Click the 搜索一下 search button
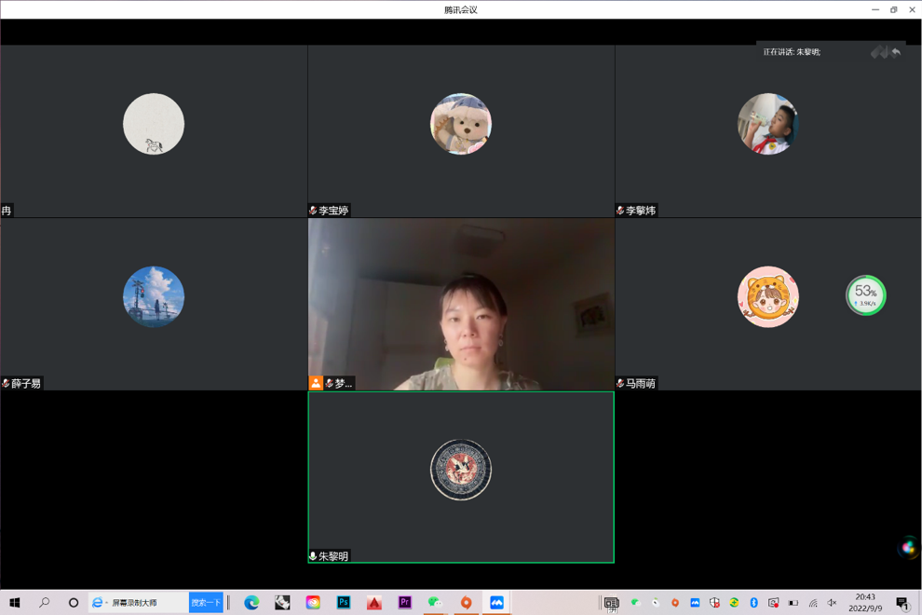 click(205, 601)
